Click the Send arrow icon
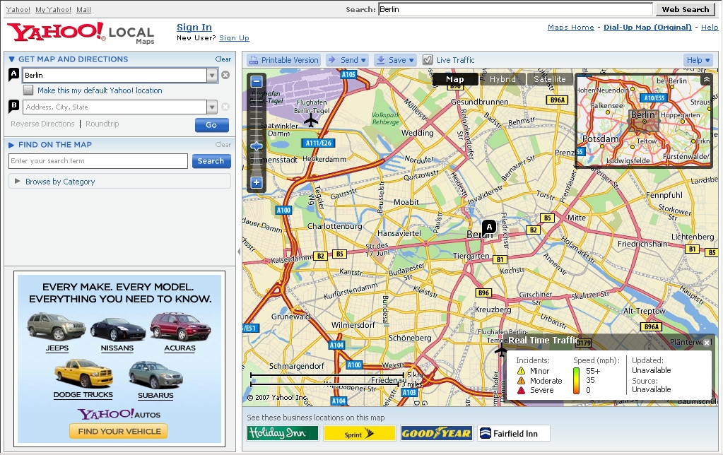 click(331, 59)
